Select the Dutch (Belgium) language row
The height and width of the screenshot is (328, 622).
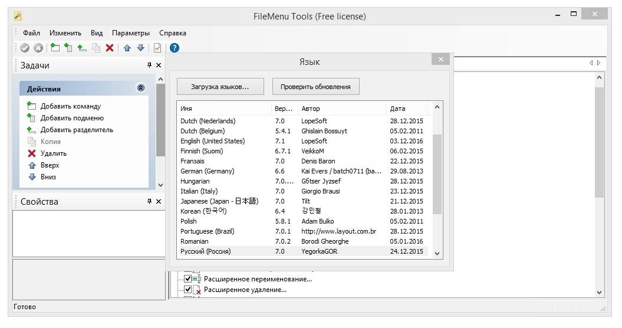point(304,131)
